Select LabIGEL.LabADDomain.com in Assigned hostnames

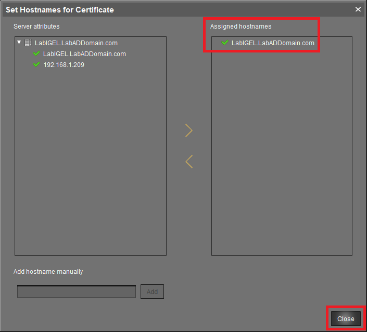point(273,43)
